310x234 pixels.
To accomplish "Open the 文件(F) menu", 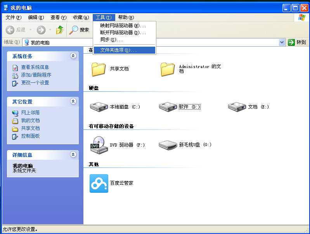I will (x=14, y=17).
